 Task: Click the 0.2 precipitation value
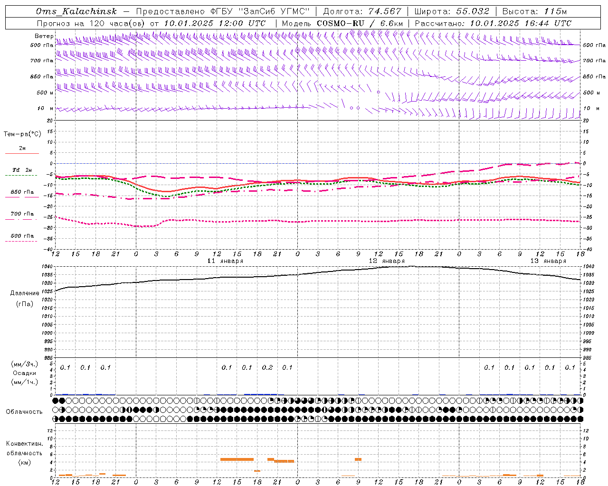(267, 368)
